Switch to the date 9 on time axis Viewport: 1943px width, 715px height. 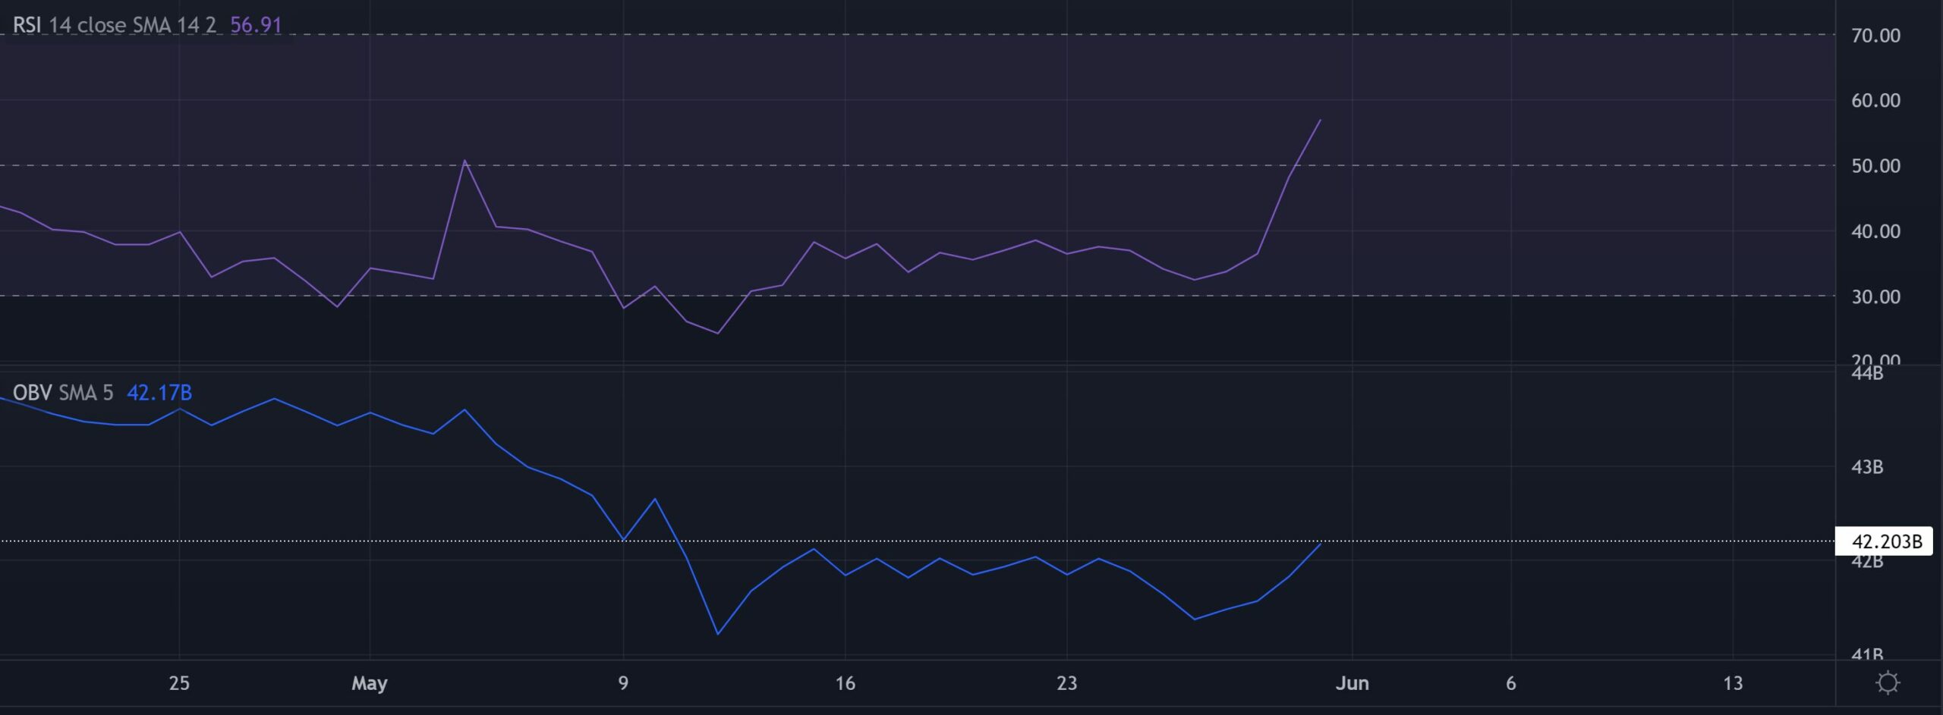[x=622, y=682]
